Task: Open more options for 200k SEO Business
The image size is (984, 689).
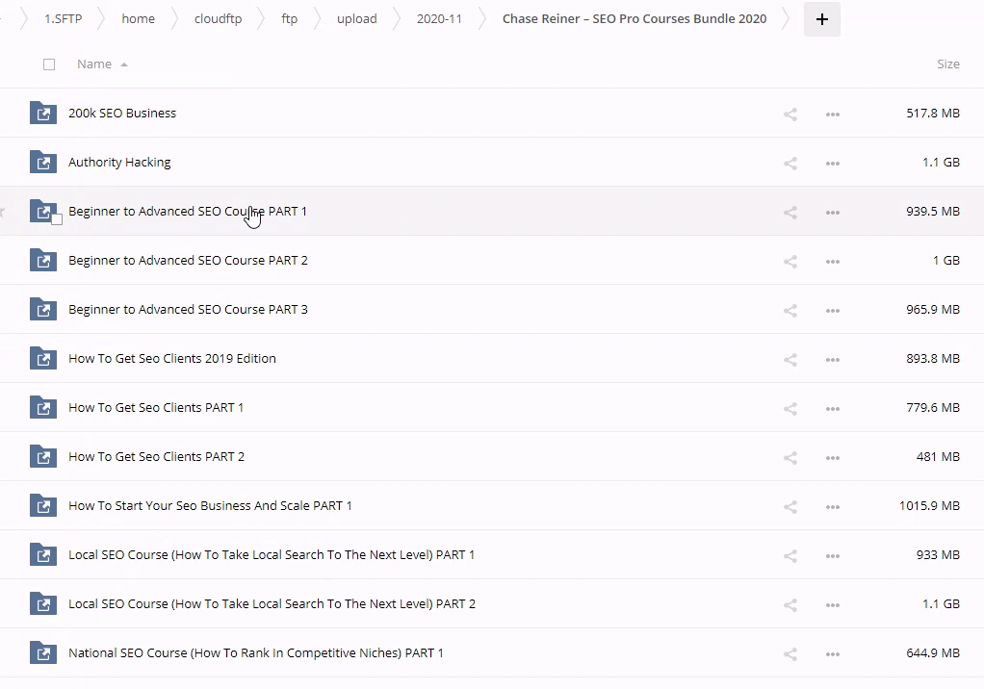Action: pos(833,115)
